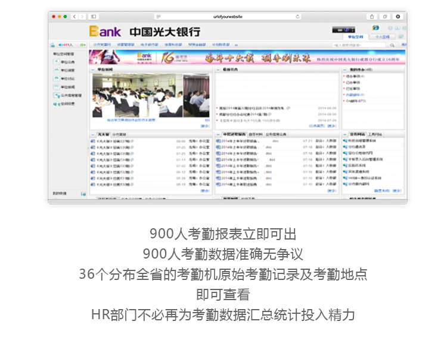Collapse the 中层述职报告 panel with minus button
This screenshot has width=447, height=337.
pyautogui.click(x=218, y=134)
